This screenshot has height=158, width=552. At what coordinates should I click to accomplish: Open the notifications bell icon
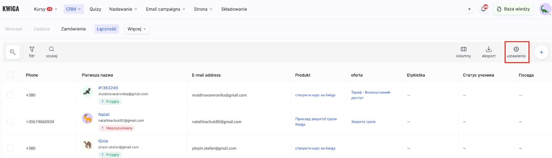[483, 9]
